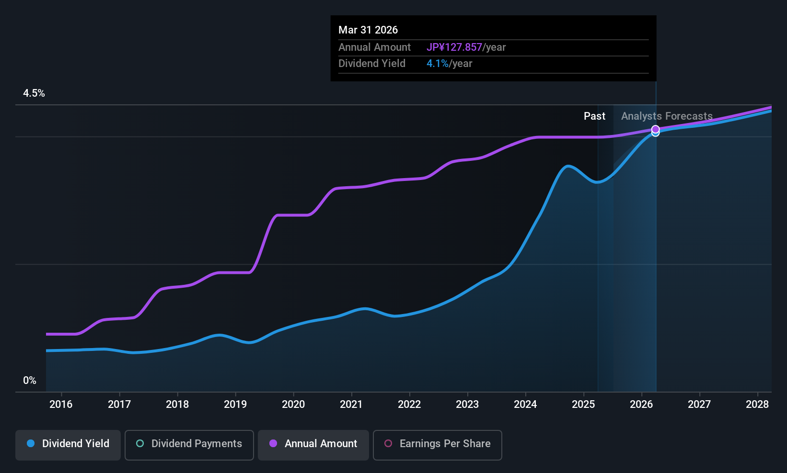
Task: Click the Dividend Yield tooltip row label
Action: tap(372, 64)
